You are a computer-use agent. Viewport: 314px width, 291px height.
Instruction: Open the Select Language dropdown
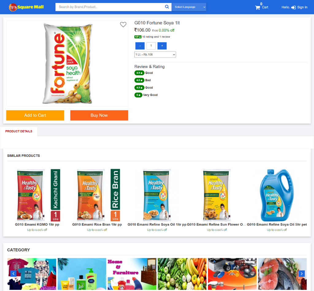tap(189, 7)
